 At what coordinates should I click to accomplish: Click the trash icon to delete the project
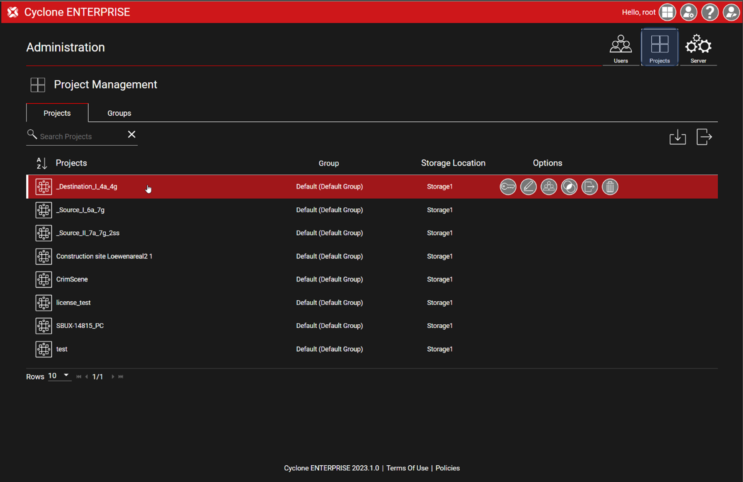(x=610, y=187)
